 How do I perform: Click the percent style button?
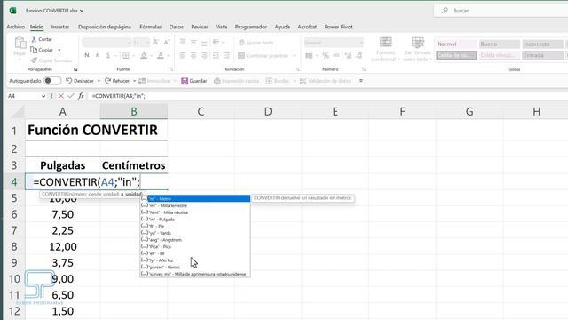[x=326, y=55]
